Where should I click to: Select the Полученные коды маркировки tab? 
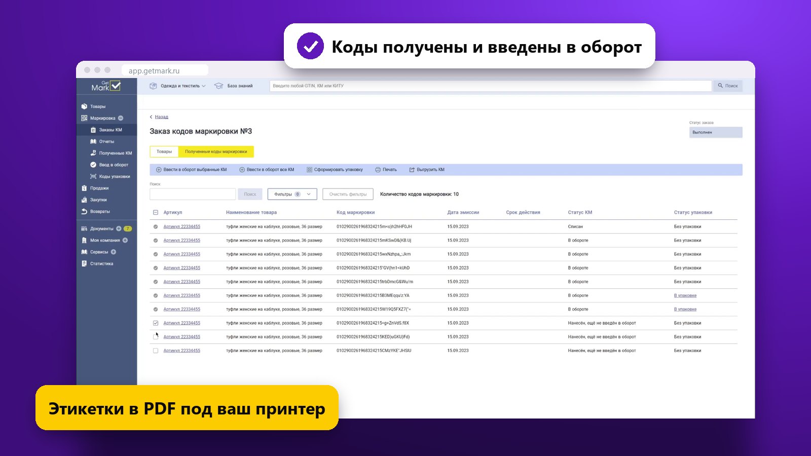(x=216, y=151)
